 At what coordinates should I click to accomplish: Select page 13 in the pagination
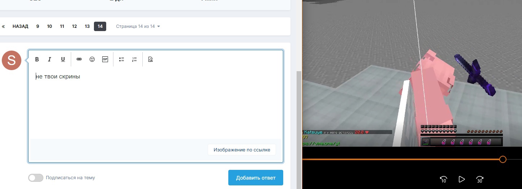coord(87,26)
